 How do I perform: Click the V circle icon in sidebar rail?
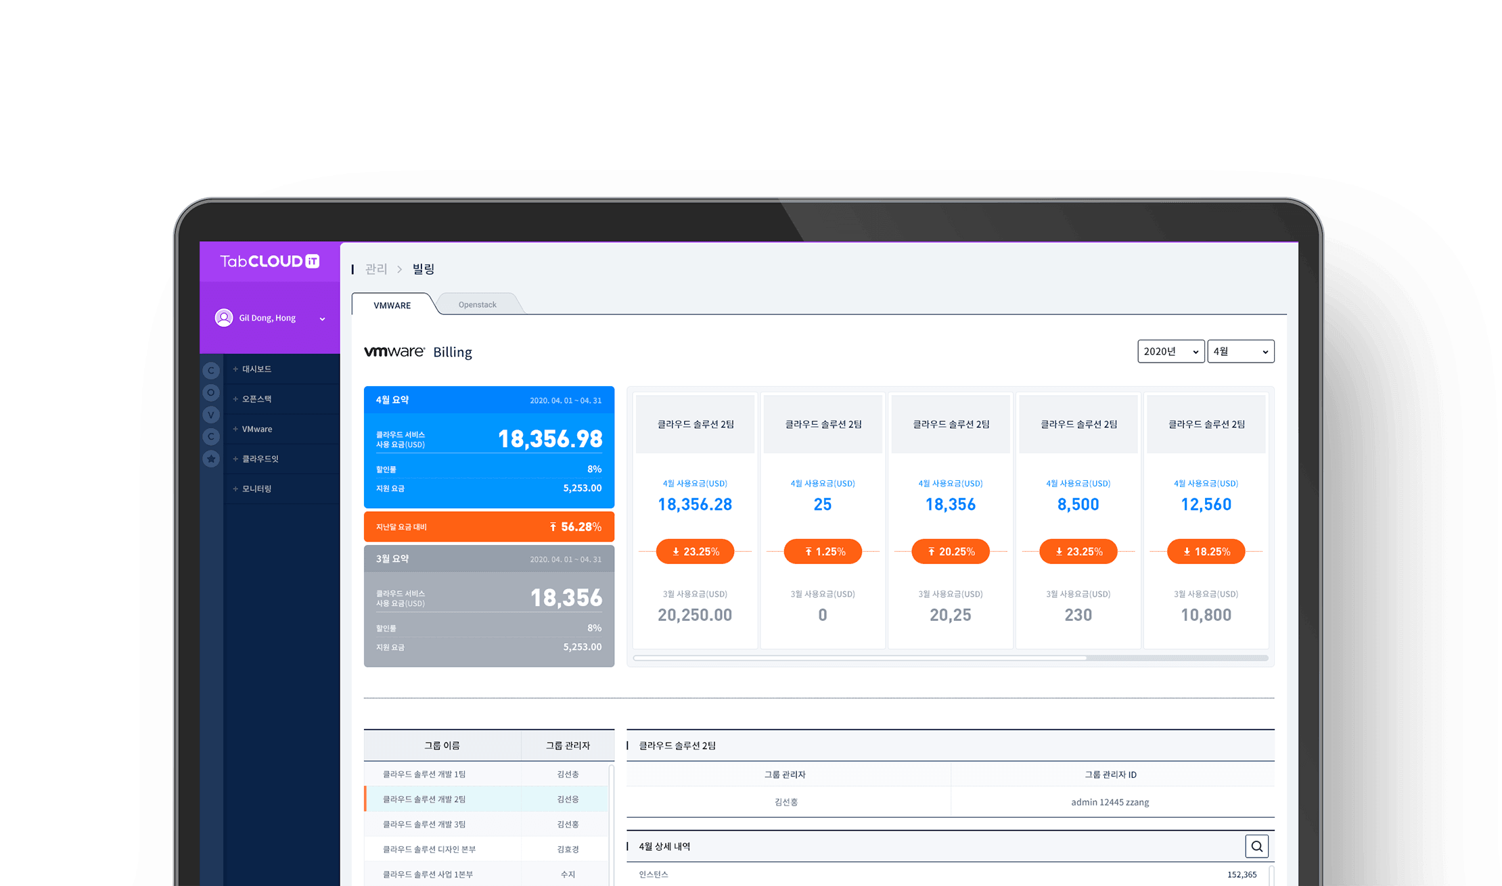pyautogui.click(x=211, y=415)
